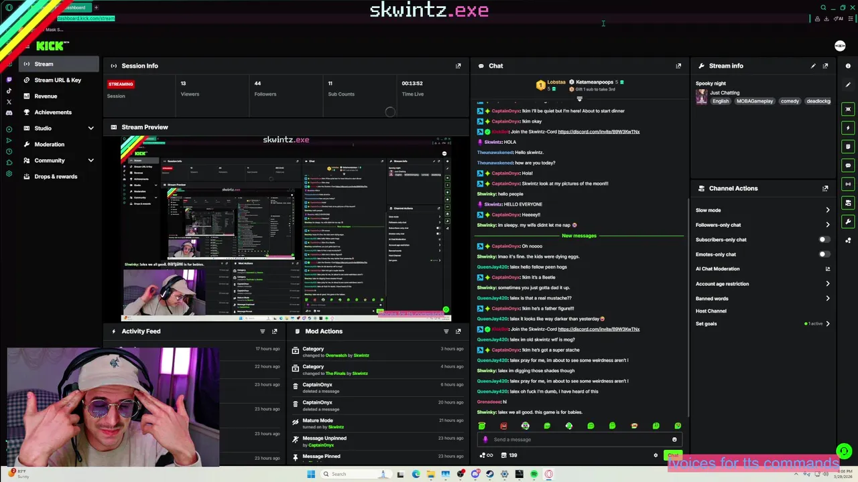
Task: Select the MOBAGameplay tag chip
Action: click(x=755, y=101)
